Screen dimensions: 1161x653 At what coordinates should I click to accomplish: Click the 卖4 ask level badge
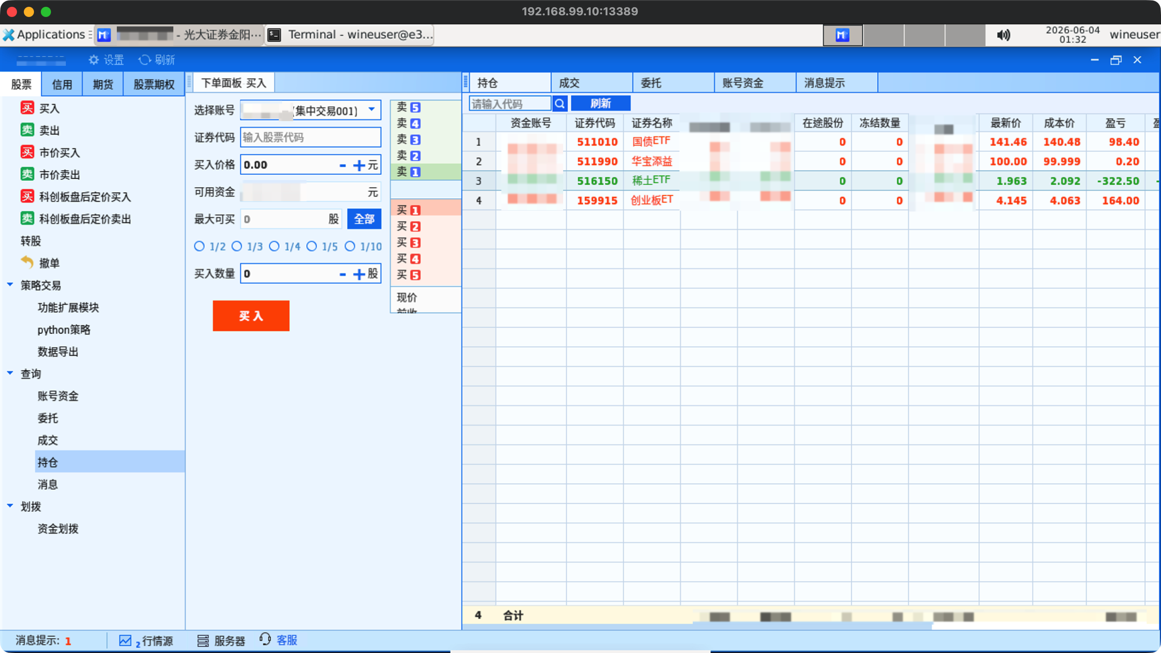coord(415,124)
